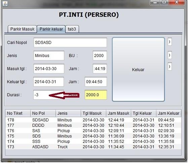Click the No Pol column header
The height and width of the screenshot is (163, 188).
pyautogui.click(x=43, y=113)
